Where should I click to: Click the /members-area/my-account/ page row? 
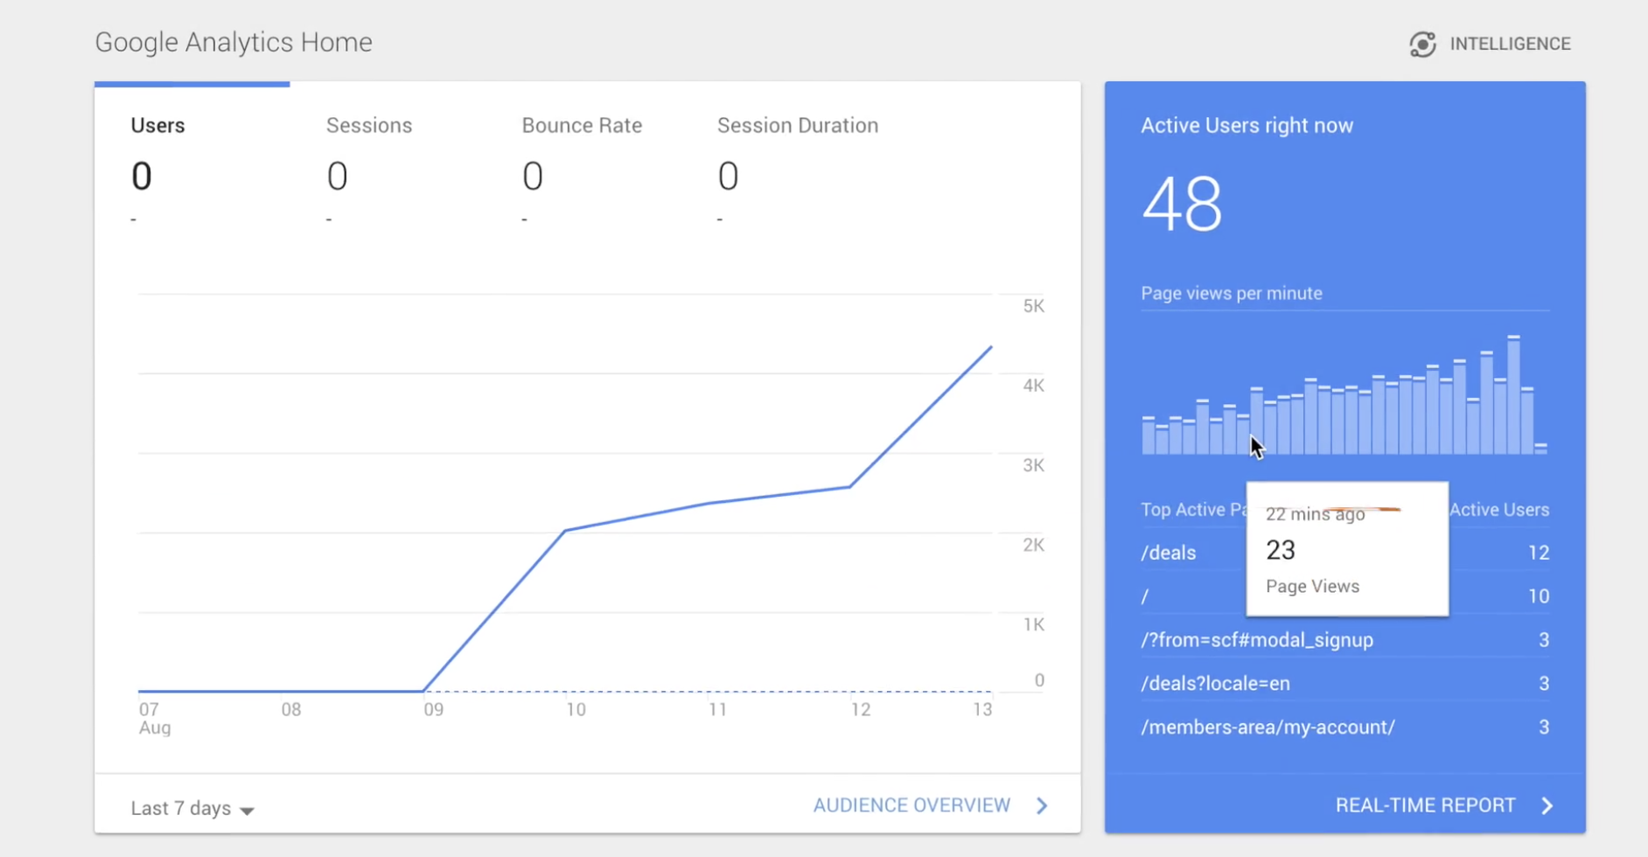click(1344, 728)
